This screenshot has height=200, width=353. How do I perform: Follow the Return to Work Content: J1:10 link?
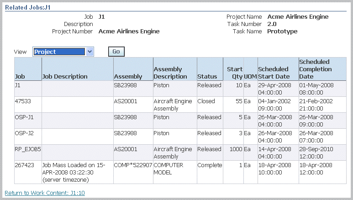tap(45, 193)
